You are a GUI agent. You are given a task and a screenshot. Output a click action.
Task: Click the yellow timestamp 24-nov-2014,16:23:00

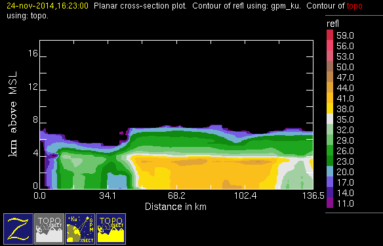47,6
